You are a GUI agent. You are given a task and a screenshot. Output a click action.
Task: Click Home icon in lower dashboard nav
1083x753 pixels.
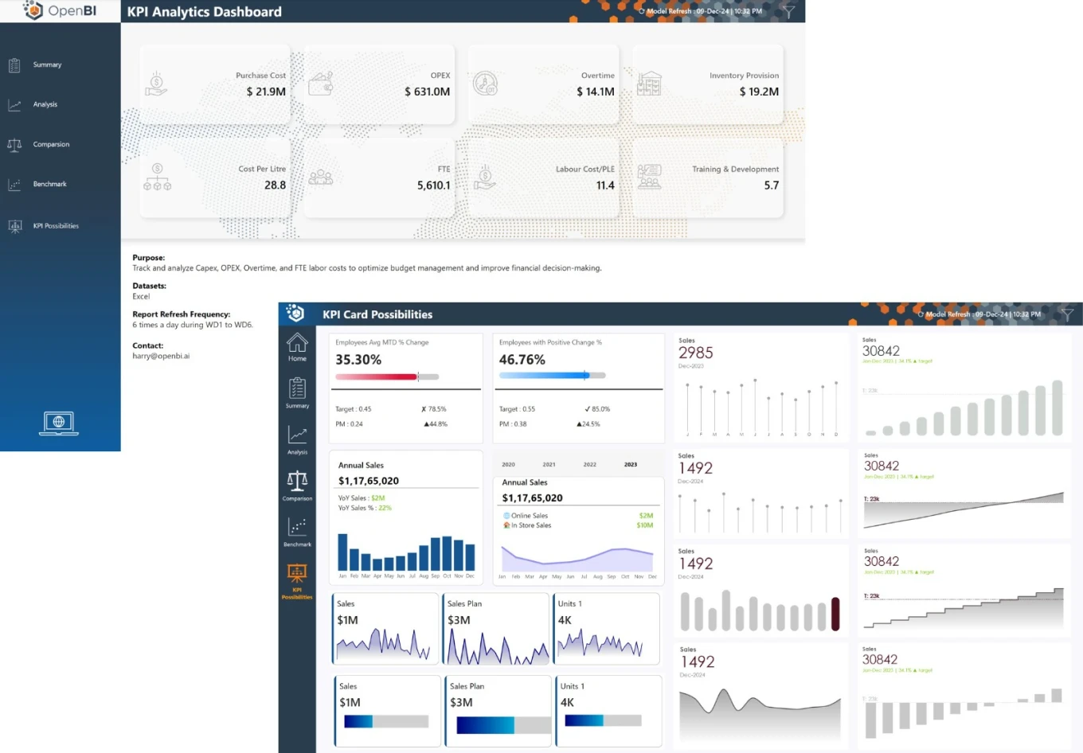tap(297, 347)
